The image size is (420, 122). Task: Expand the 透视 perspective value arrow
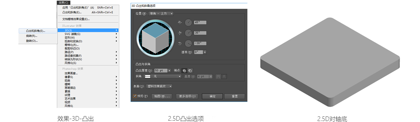205,52
